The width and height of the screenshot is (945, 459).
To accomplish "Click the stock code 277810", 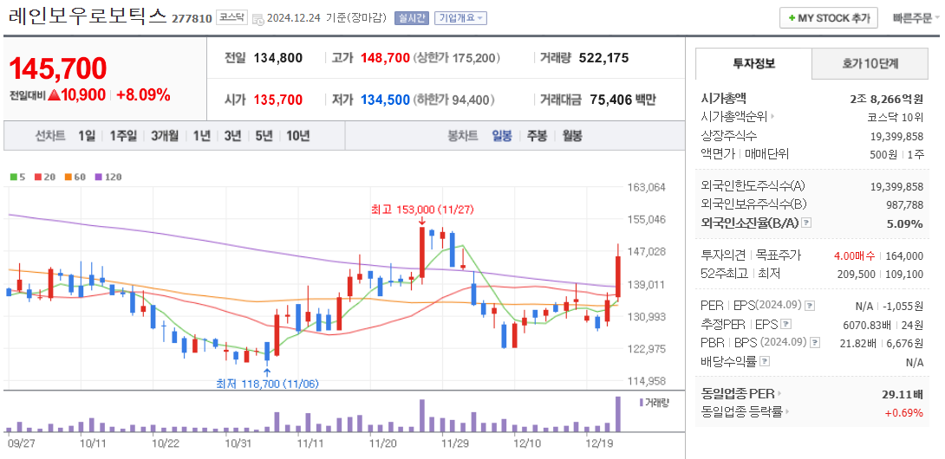I will 192,18.
